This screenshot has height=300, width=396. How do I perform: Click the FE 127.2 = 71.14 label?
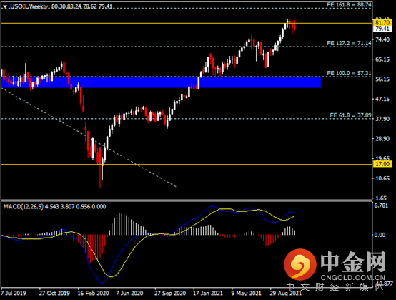pos(349,43)
